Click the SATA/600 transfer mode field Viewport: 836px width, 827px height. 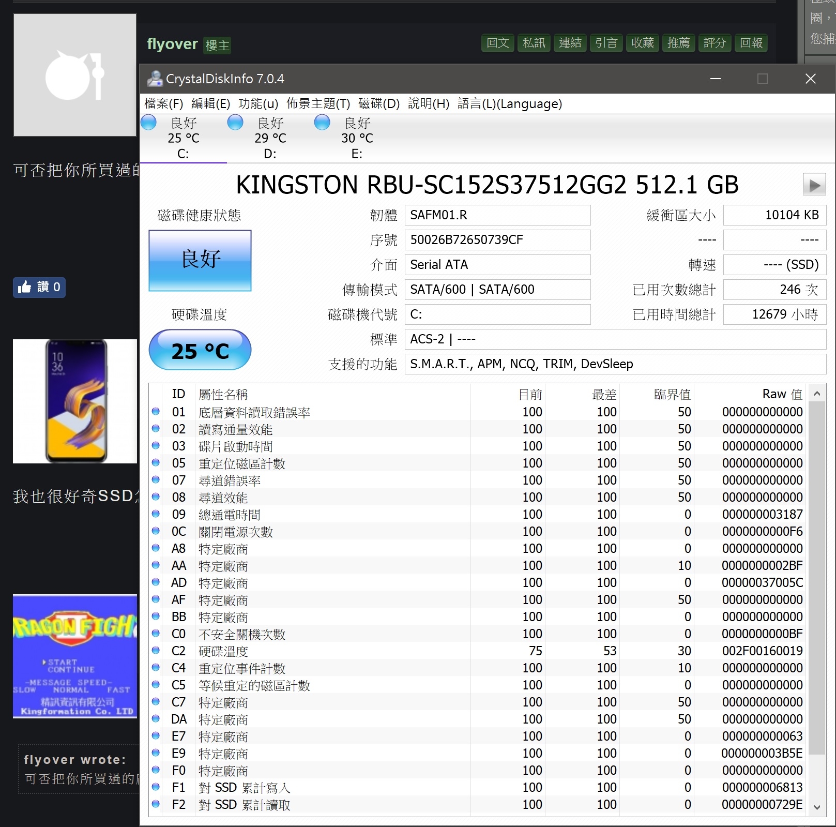click(497, 290)
